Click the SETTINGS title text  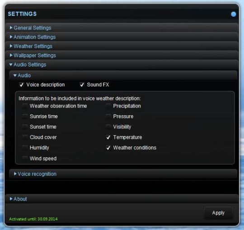[x=22, y=14]
